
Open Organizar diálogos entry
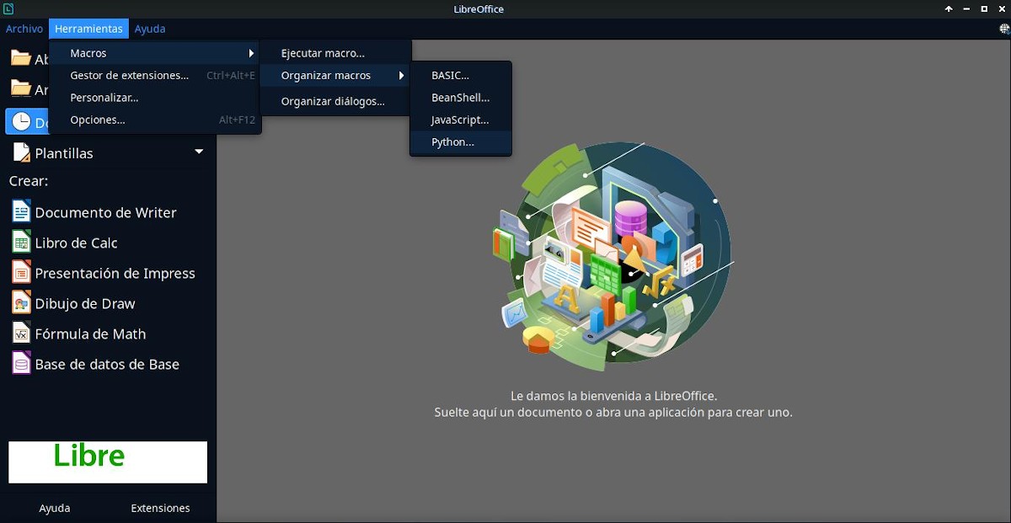click(x=334, y=101)
